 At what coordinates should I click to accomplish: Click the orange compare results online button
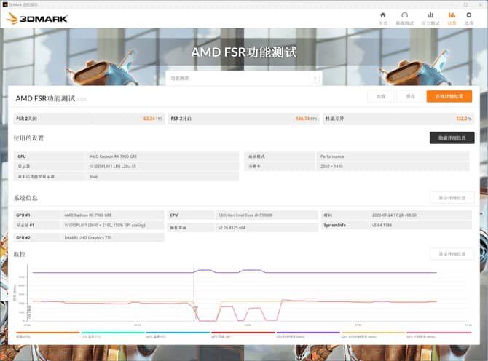449,96
